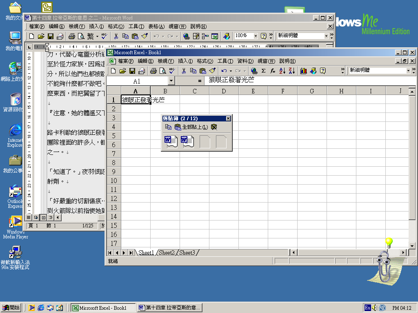Open Paste Function (fx) dialog
This screenshot has width=418, height=313.
click(273, 71)
